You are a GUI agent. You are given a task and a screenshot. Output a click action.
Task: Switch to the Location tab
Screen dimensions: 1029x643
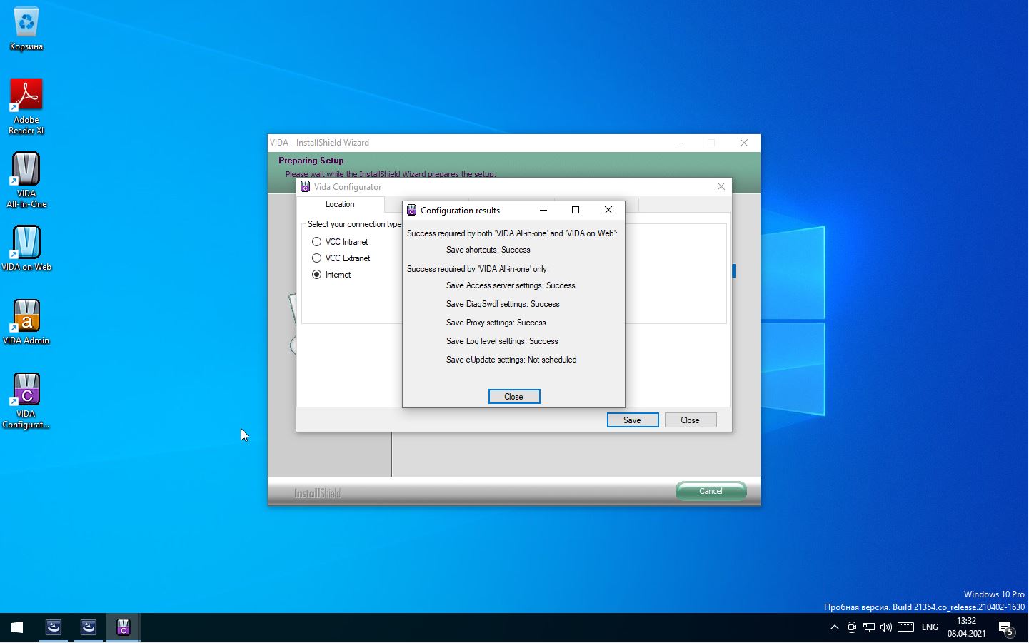coord(340,204)
